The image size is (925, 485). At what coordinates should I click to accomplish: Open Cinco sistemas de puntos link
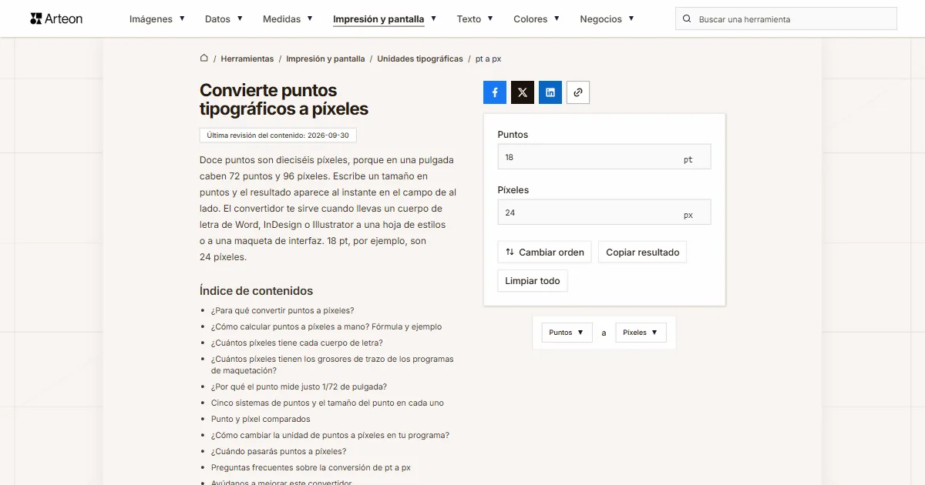(x=328, y=403)
